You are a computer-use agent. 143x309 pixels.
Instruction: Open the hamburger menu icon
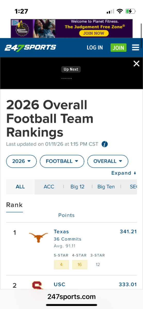[136, 48]
